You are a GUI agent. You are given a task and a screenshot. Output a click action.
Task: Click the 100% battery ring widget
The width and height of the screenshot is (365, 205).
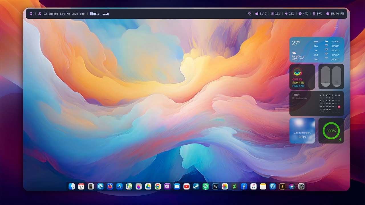[331, 131]
